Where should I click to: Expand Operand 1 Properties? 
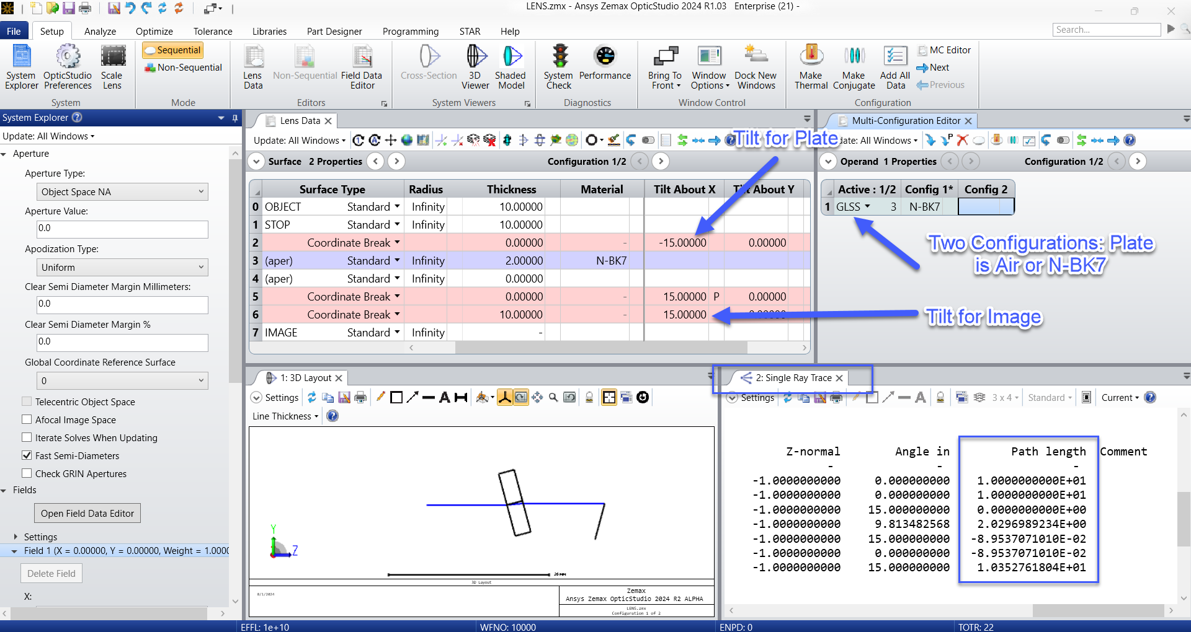coord(828,162)
